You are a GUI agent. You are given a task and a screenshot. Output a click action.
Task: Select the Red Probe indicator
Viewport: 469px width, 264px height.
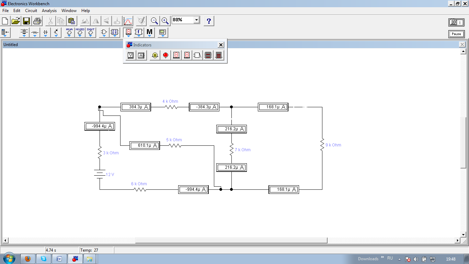pos(165,55)
